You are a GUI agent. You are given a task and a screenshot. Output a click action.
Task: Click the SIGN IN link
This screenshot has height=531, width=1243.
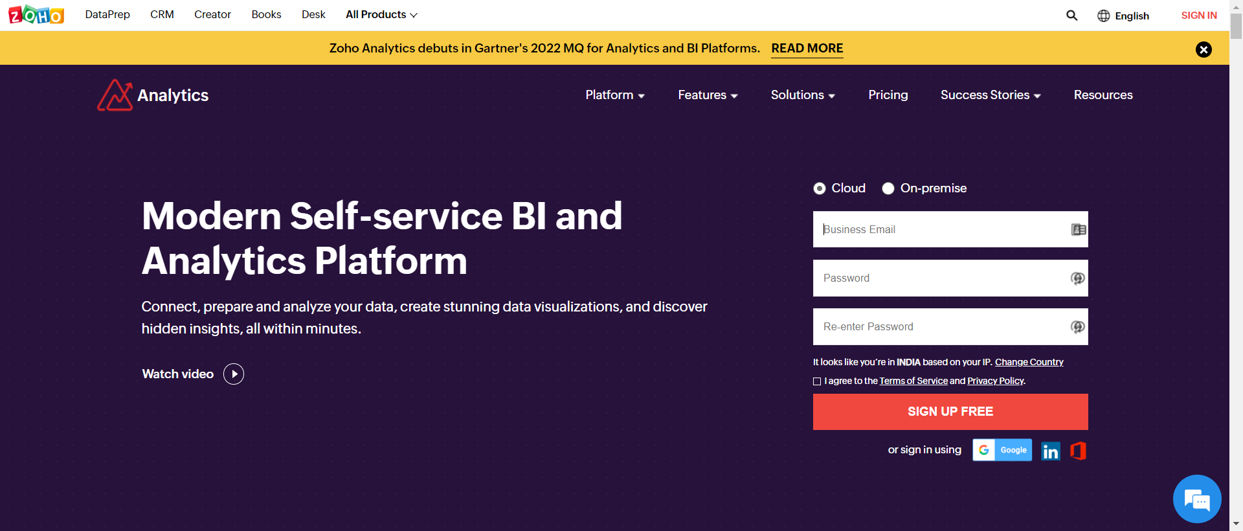tap(1199, 16)
